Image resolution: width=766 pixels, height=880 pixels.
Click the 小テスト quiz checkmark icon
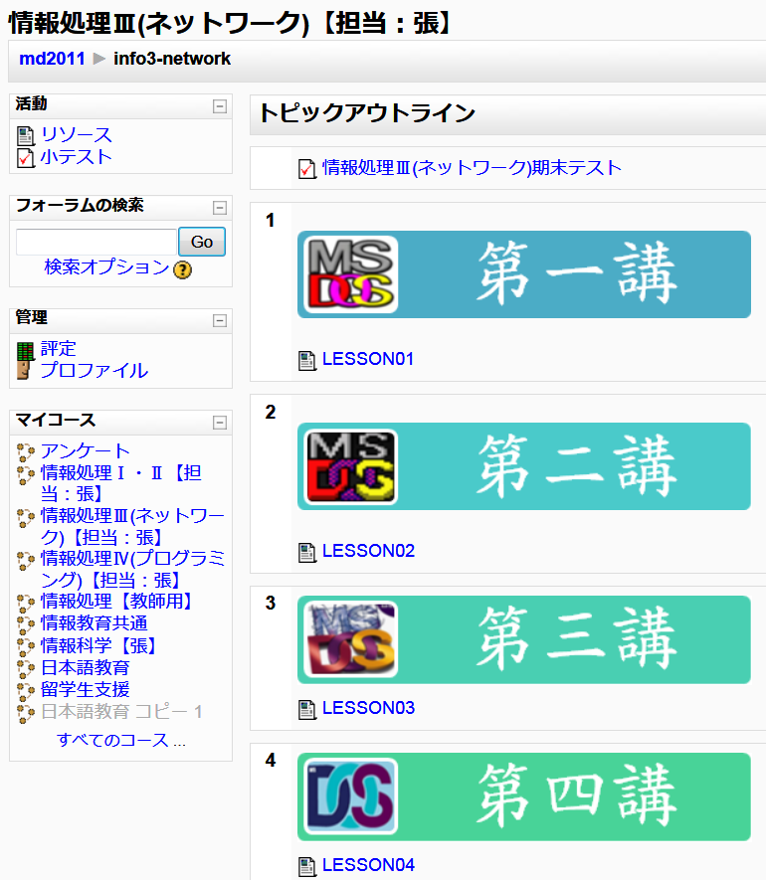26,158
